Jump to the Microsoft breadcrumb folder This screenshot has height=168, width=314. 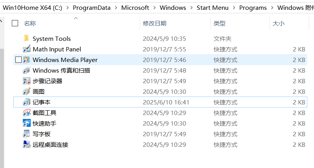click(135, 8)
